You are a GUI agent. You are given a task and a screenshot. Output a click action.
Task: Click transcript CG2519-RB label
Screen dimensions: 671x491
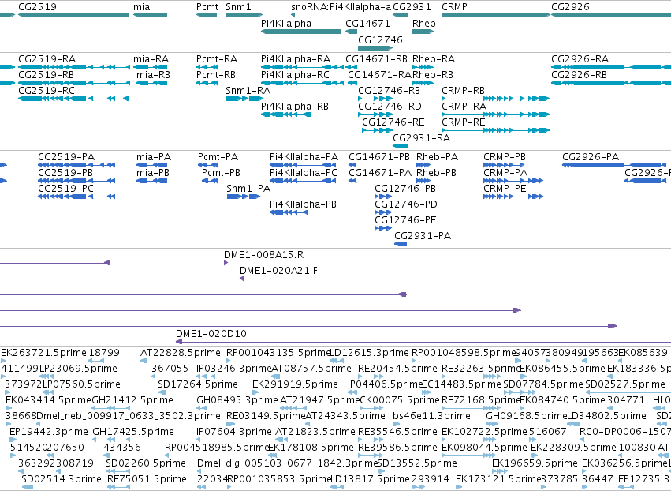(x=47, y=74)
